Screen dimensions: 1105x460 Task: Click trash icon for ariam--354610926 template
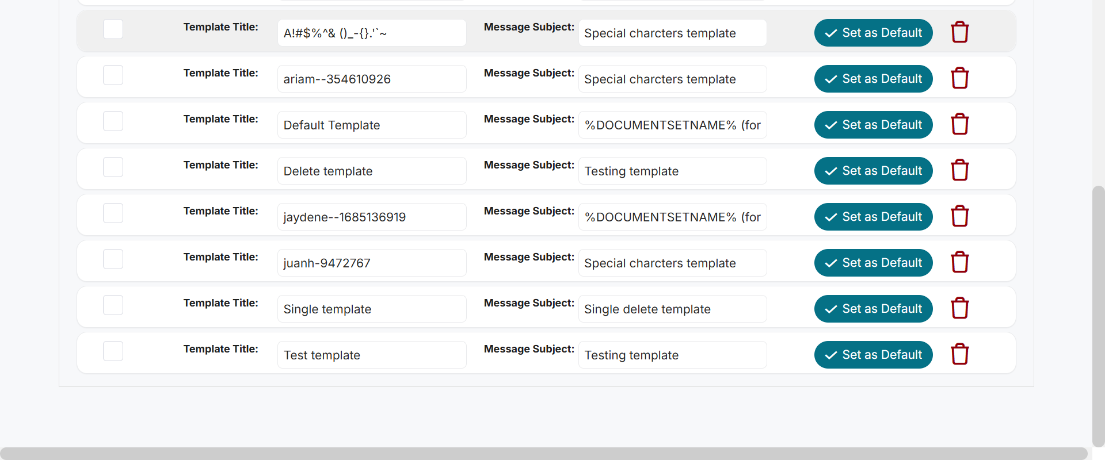[x=959, y=78]
